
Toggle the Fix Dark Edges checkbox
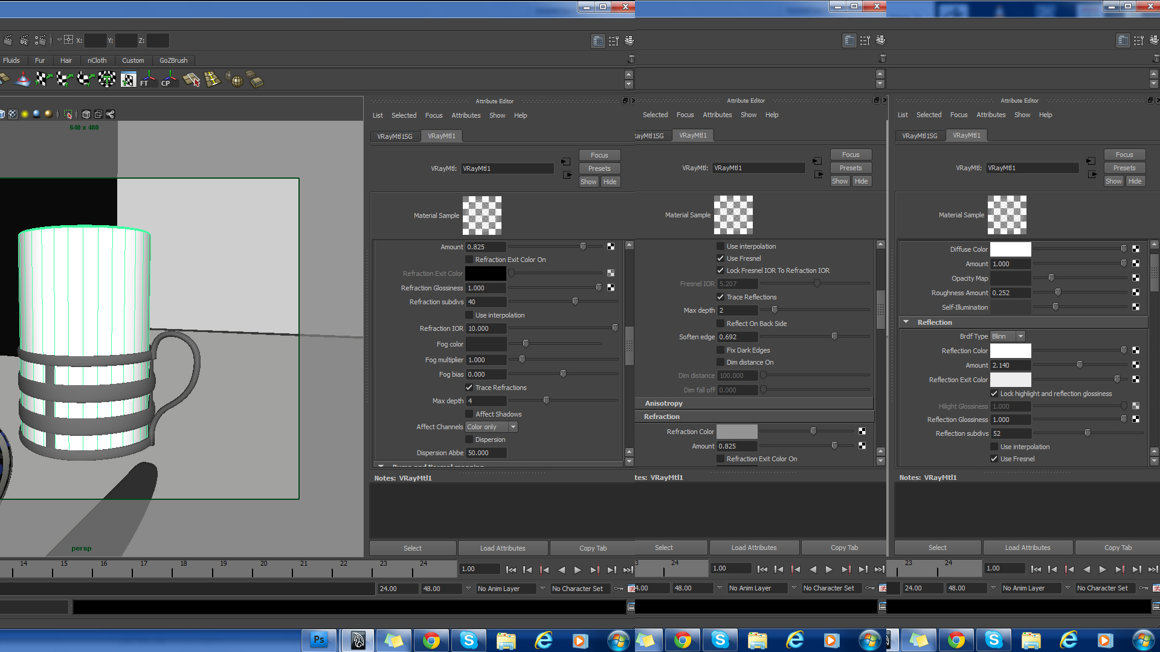tap(720, 350)
